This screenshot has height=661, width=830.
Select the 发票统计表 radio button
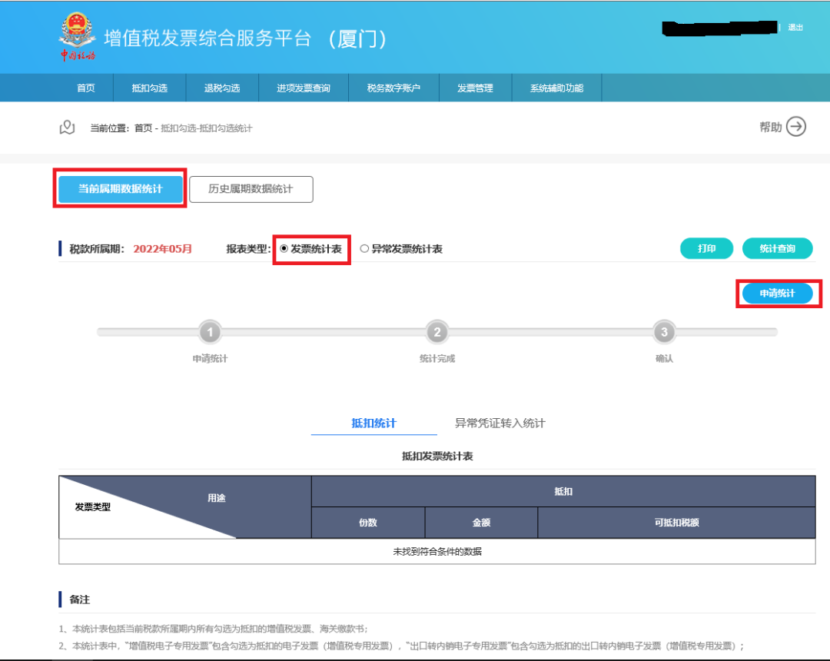[x=284, y=249]
